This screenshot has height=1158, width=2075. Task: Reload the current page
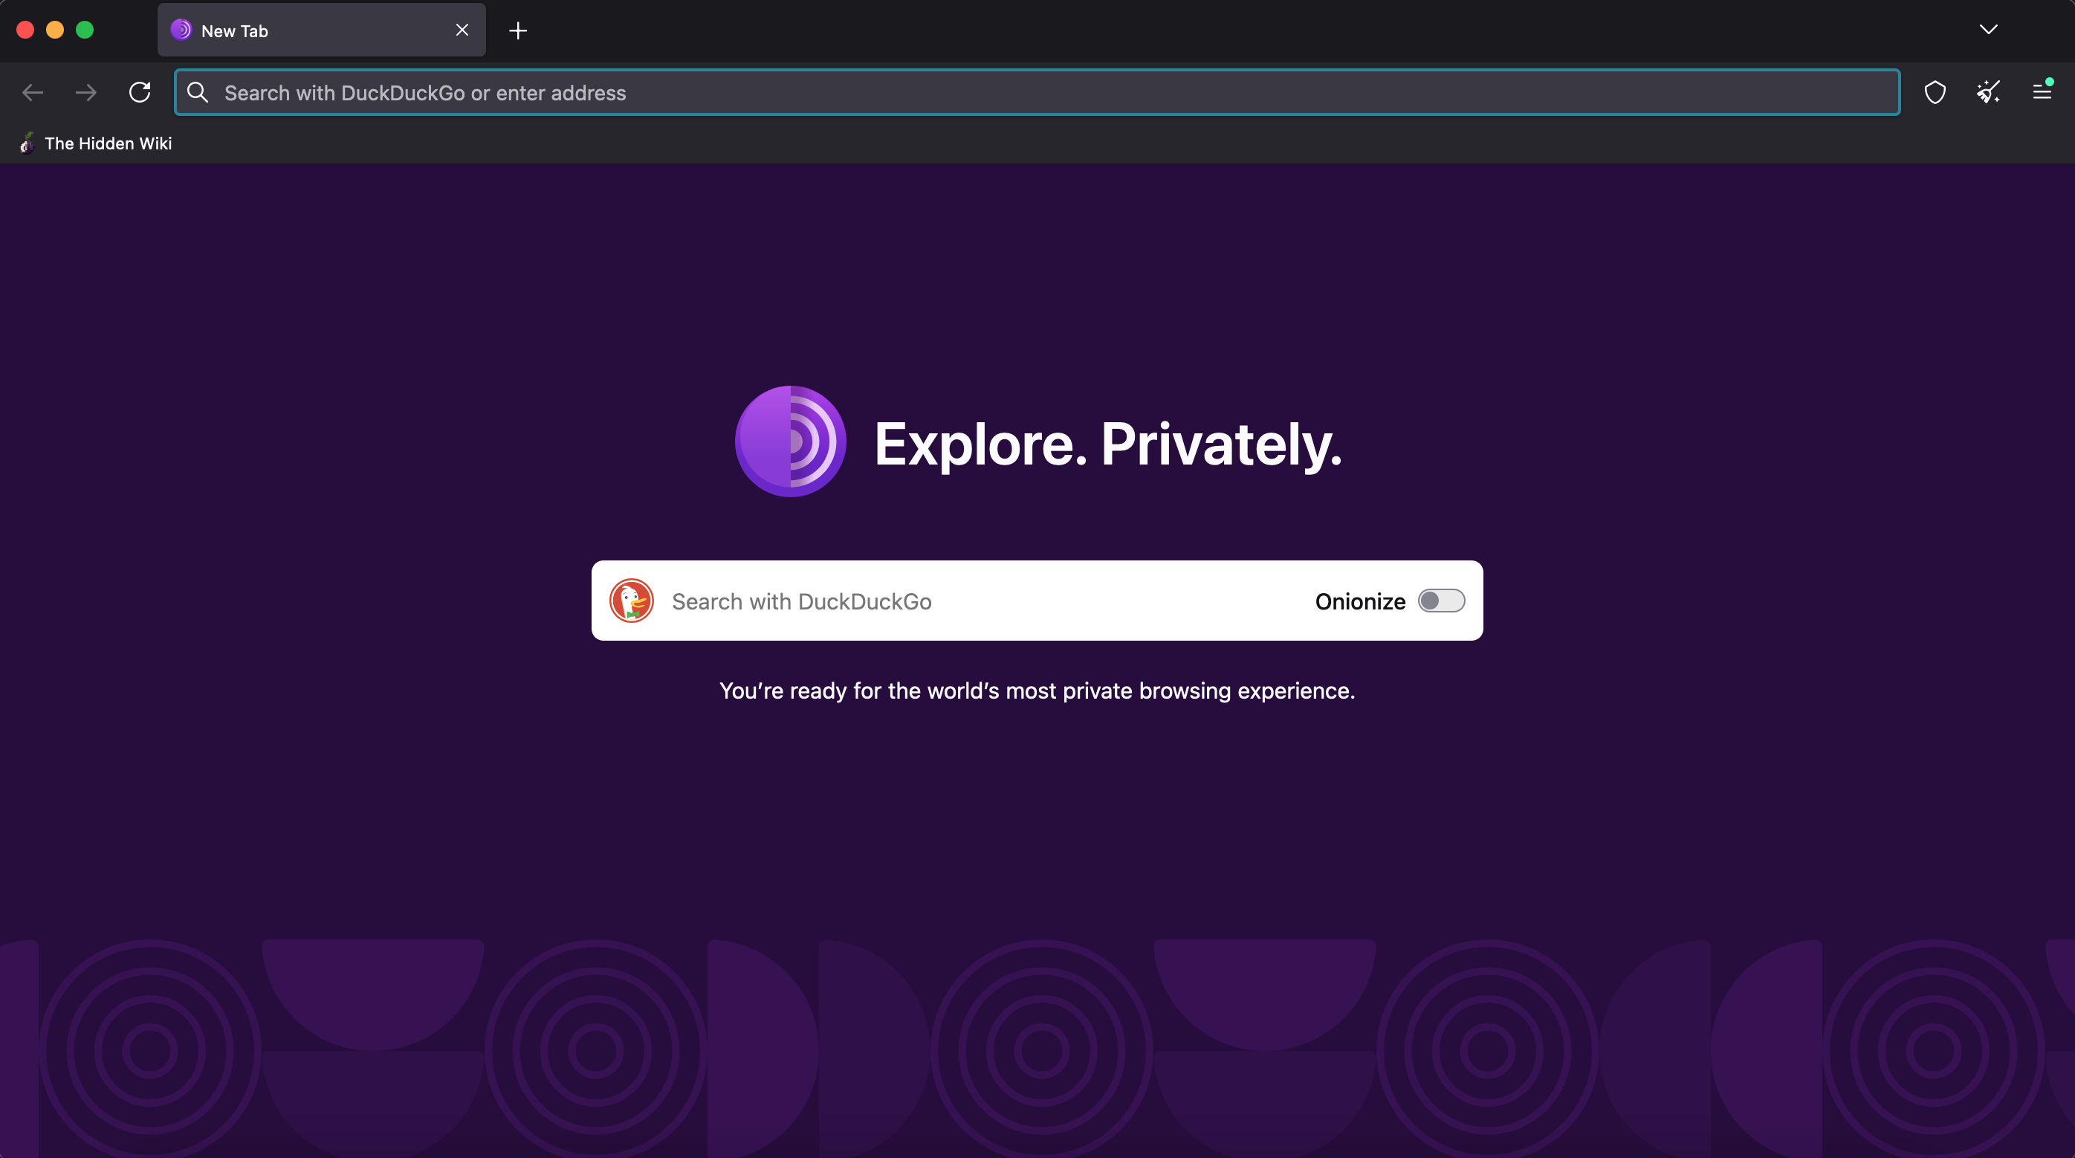pos(140,93)
